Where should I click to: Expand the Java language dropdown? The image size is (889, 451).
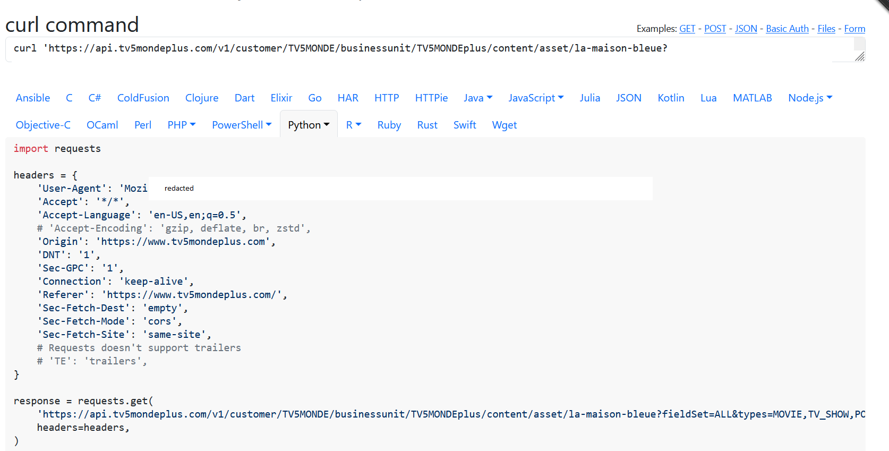(x=478, y=98)
